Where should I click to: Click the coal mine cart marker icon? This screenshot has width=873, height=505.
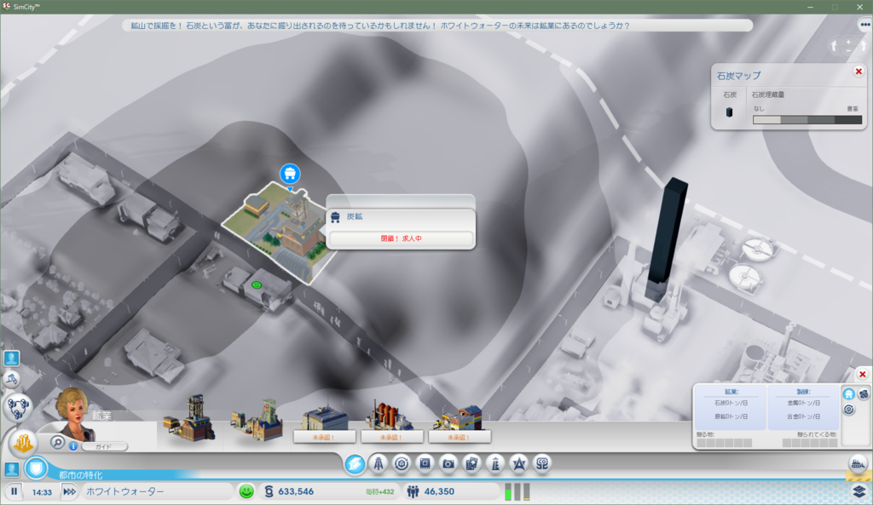click(290, 174)
